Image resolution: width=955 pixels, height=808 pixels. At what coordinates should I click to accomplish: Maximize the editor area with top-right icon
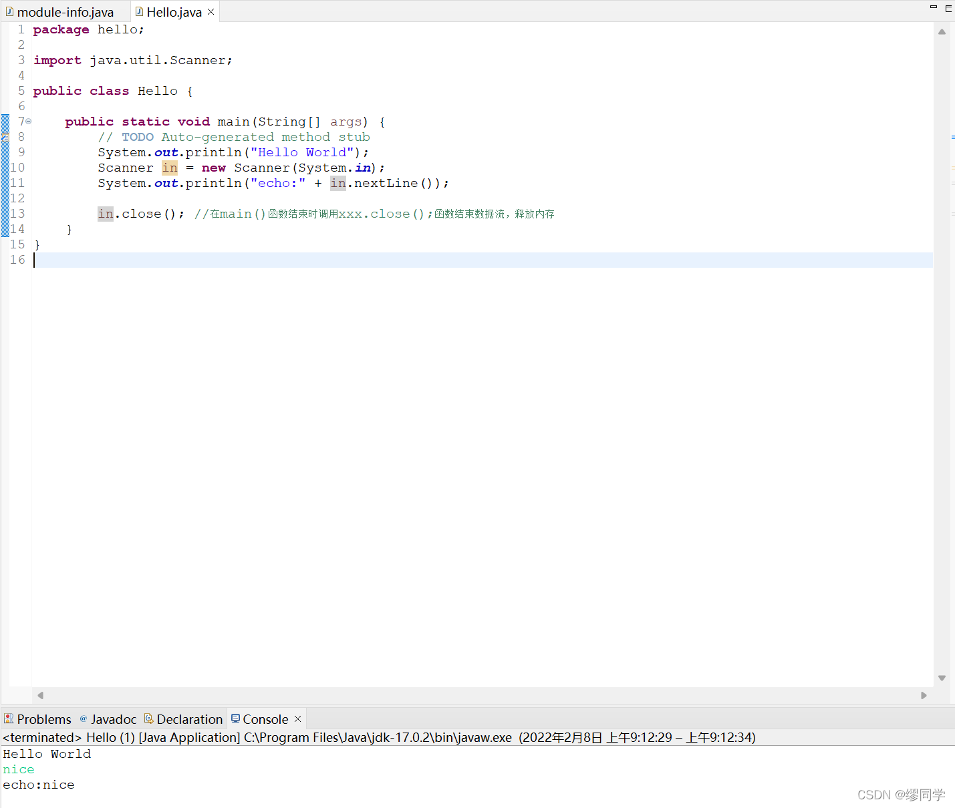(x=948, y=8)
